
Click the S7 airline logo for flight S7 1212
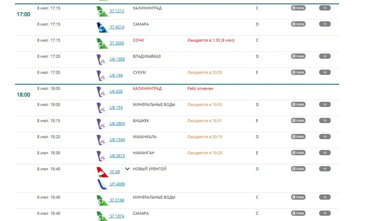point(102,11)
